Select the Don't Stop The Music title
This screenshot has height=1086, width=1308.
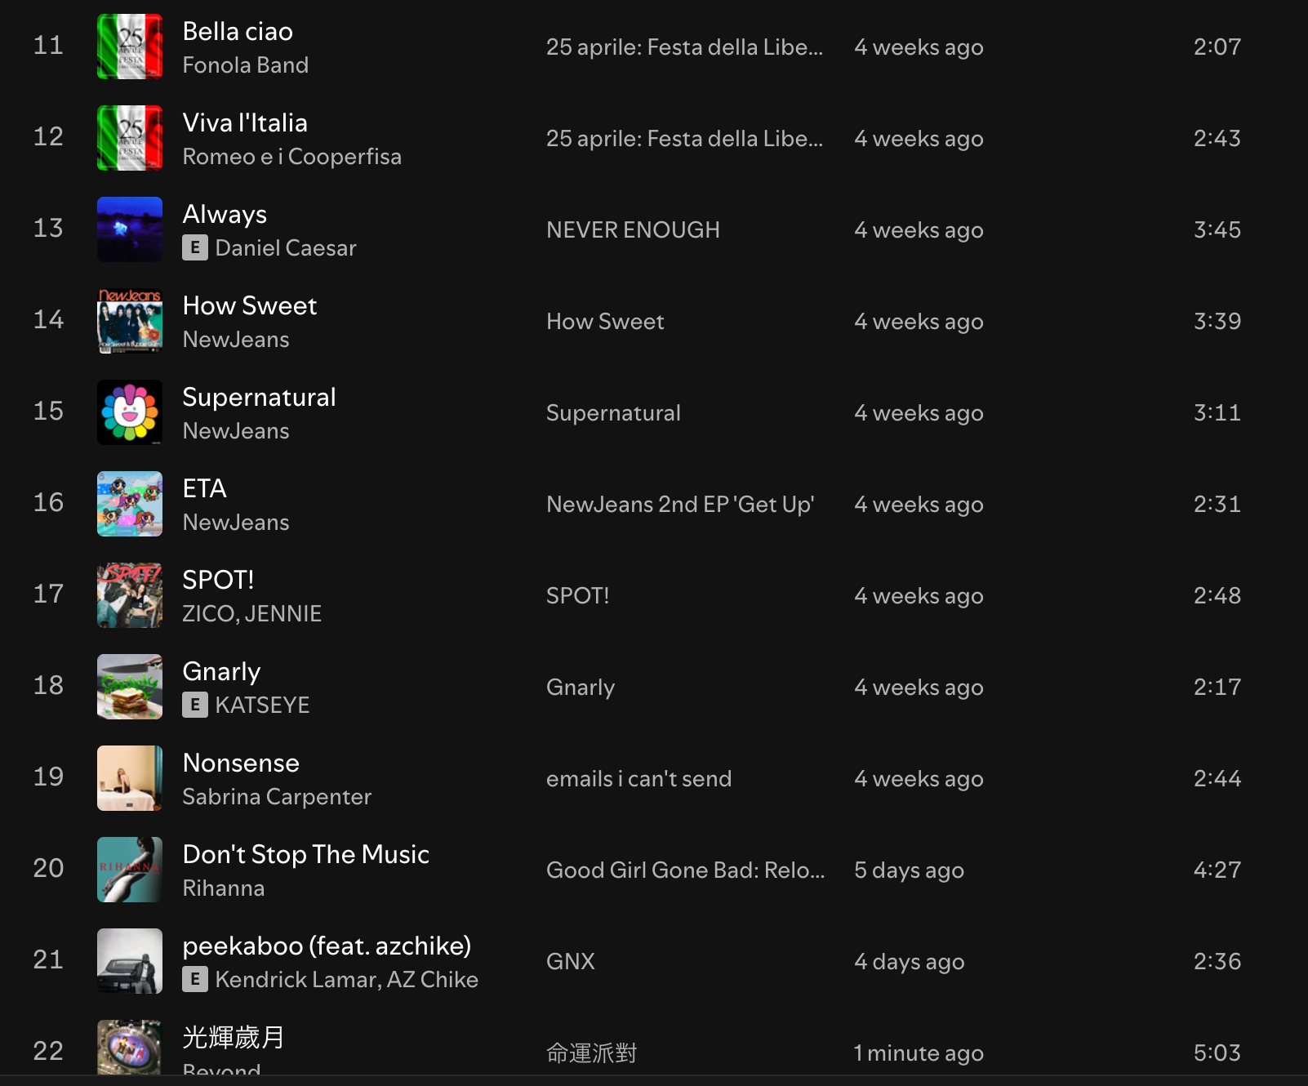pos(305,855)
